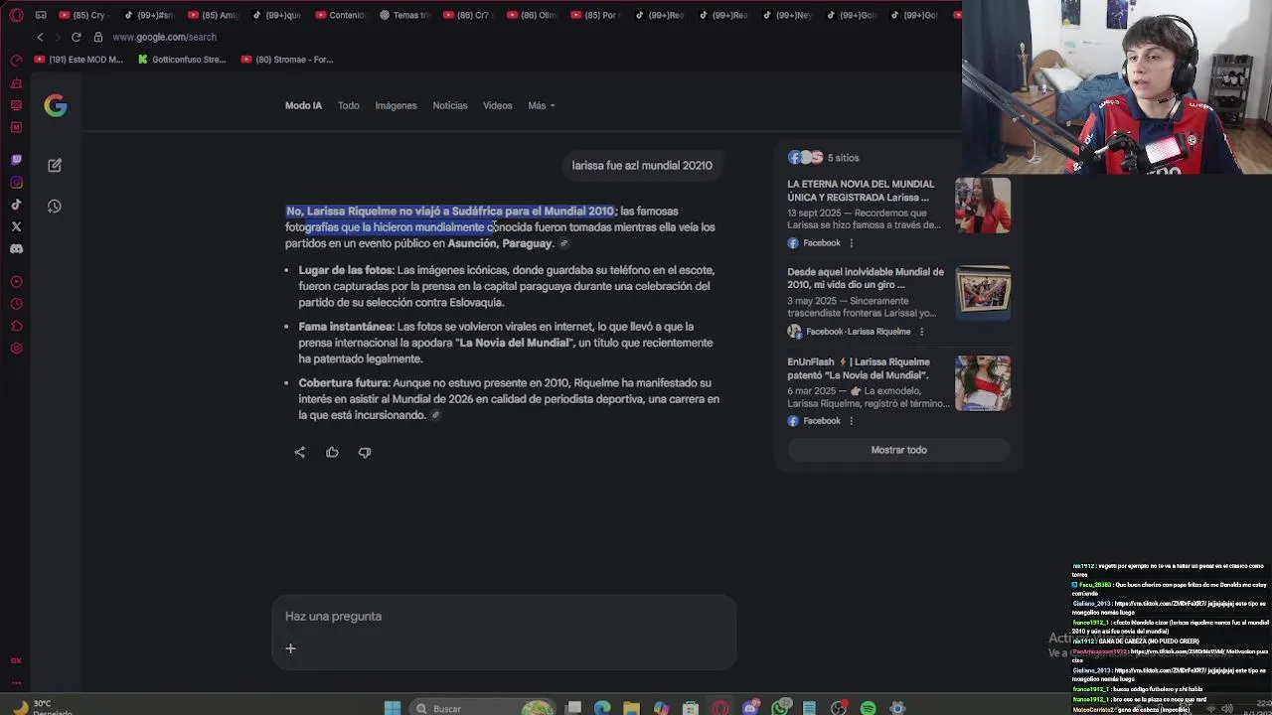The image size is (1272, 715).
Task: Open Instagram from the Opera sidebar
Action: [x=16, y=183]
